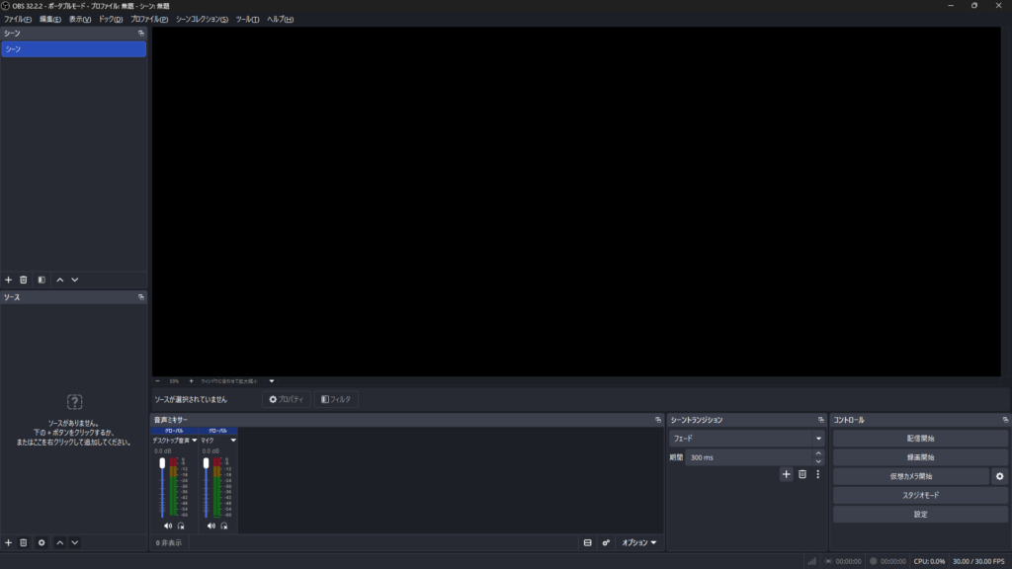1012x569 pixels.
Task: Move the scene up with the up arrow
Action: [x=60, y=280]
